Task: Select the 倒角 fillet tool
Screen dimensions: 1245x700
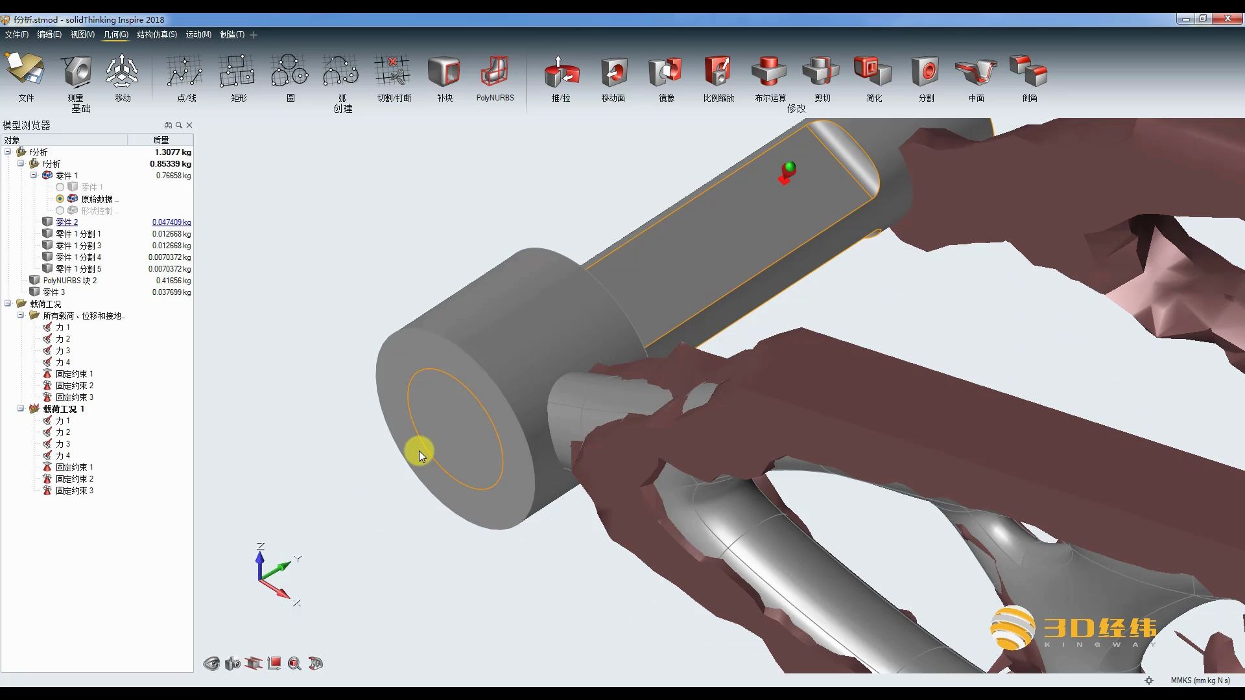Action: [x=1029, y=71]
